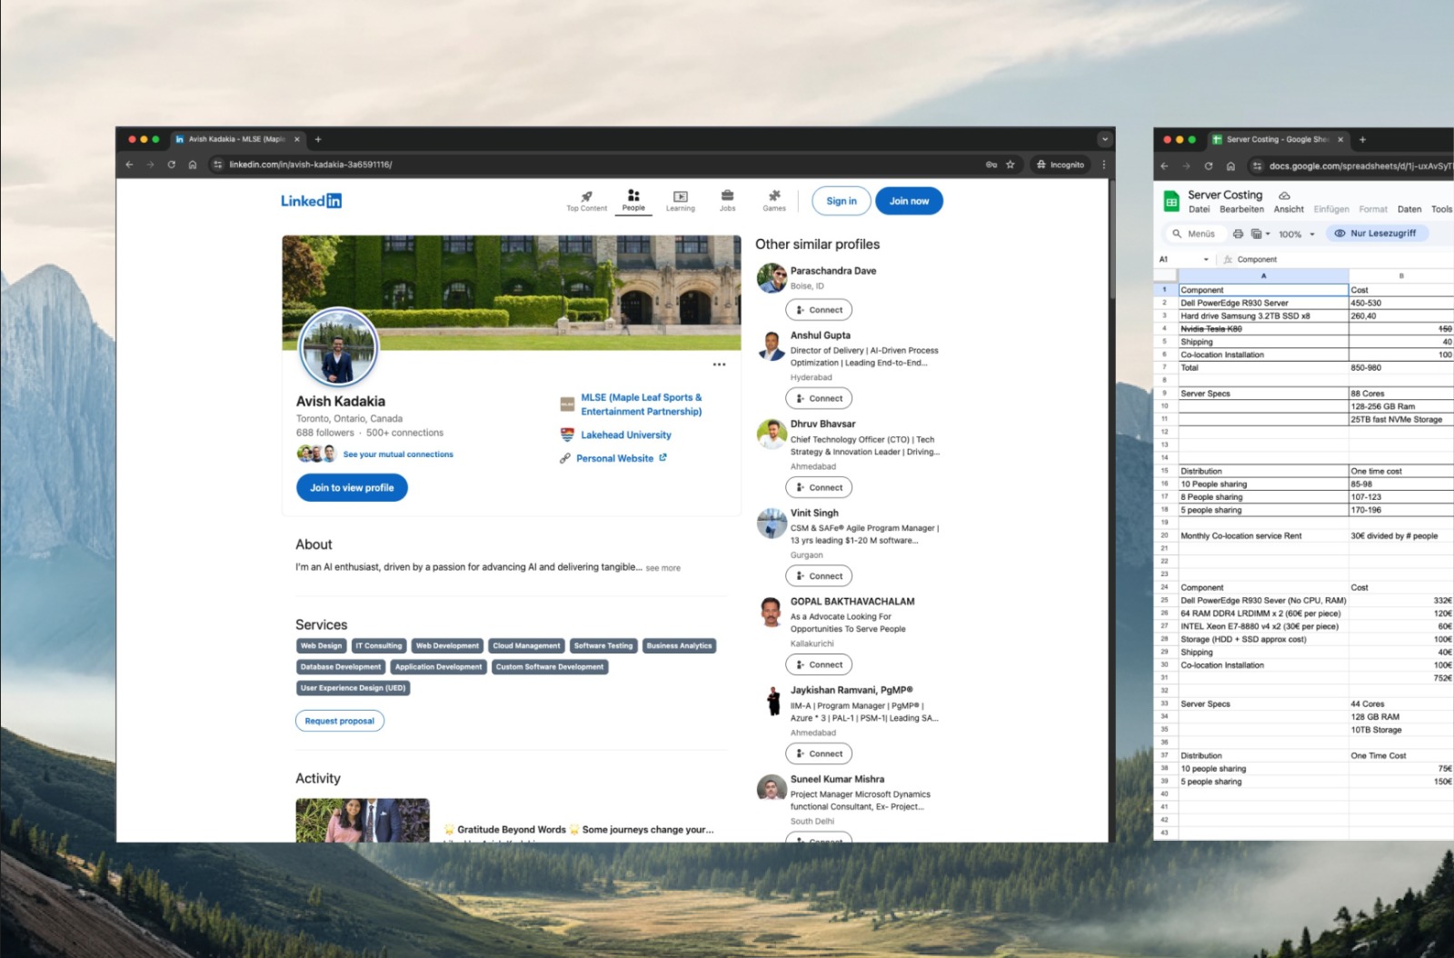This screenshot has width=1454, height=958.
Task: Click the Google Sheets home logo
Action: [x=1171, y=201]
